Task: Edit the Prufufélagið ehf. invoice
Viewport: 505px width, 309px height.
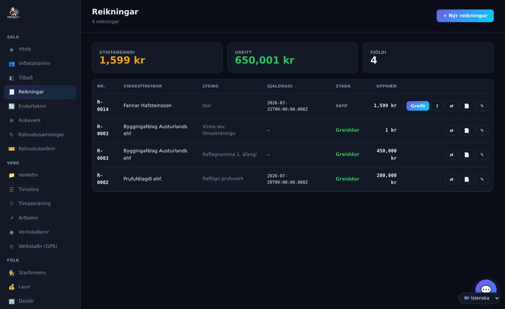Action: (482, 179)
